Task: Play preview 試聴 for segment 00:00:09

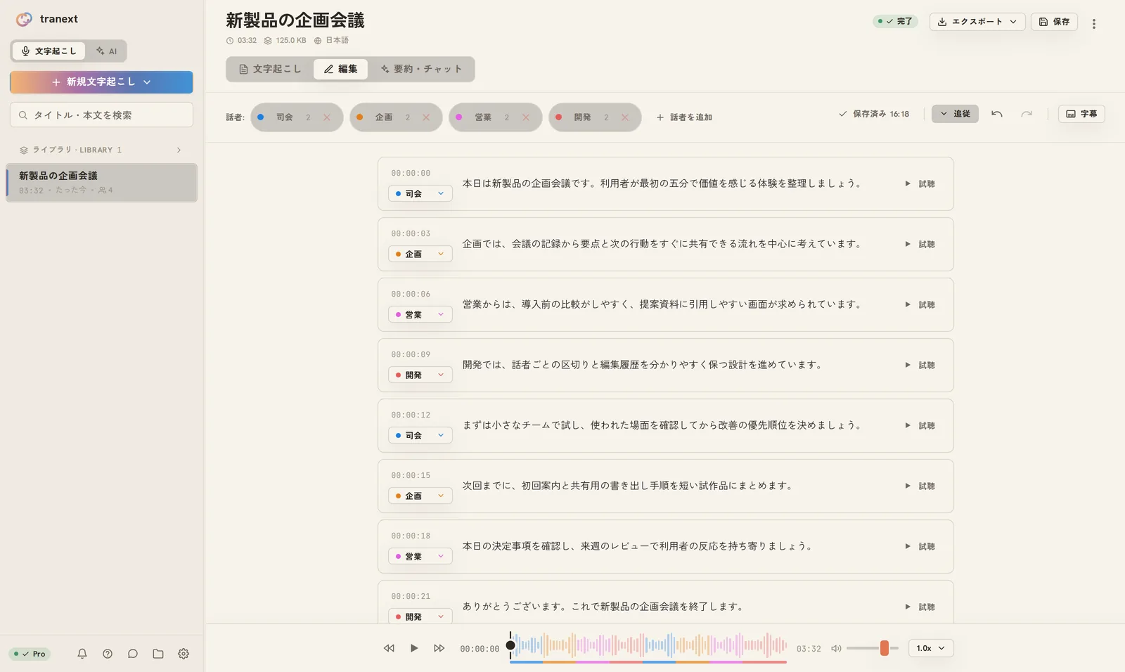Action: (920, 365)
